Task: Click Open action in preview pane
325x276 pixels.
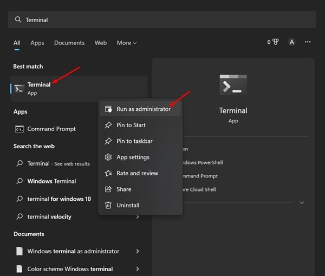Action: tap(185, 149)
